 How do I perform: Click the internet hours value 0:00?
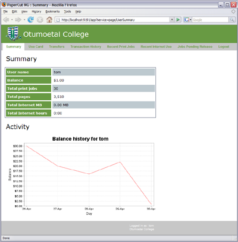tap(58, 113)
